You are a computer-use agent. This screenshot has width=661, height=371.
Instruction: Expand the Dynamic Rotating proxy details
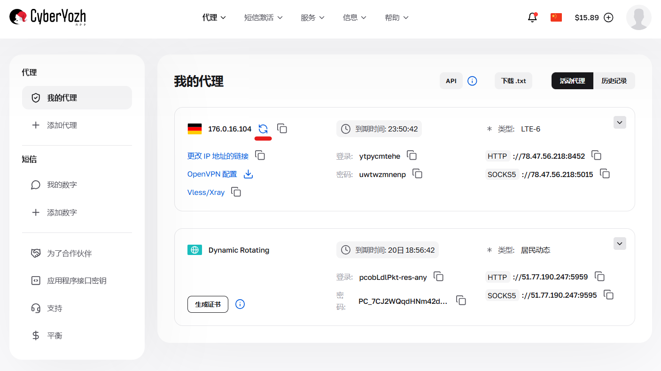tap(620, 243)
